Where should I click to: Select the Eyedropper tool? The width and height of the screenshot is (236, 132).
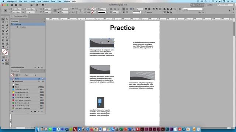(7, 44)
